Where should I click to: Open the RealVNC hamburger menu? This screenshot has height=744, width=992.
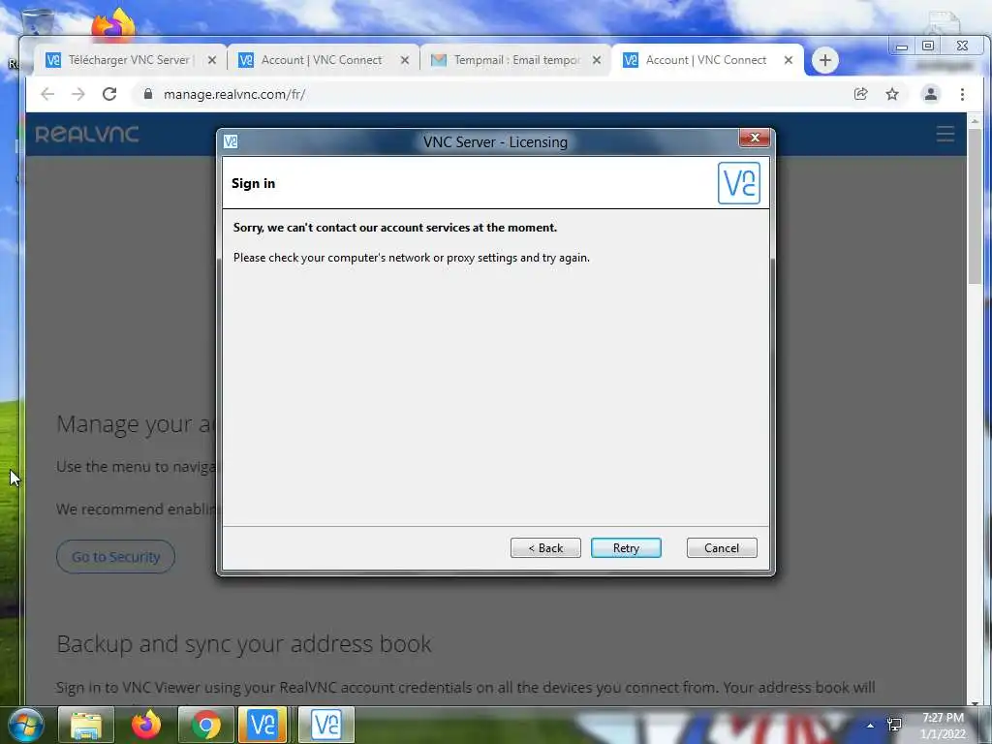945,134
